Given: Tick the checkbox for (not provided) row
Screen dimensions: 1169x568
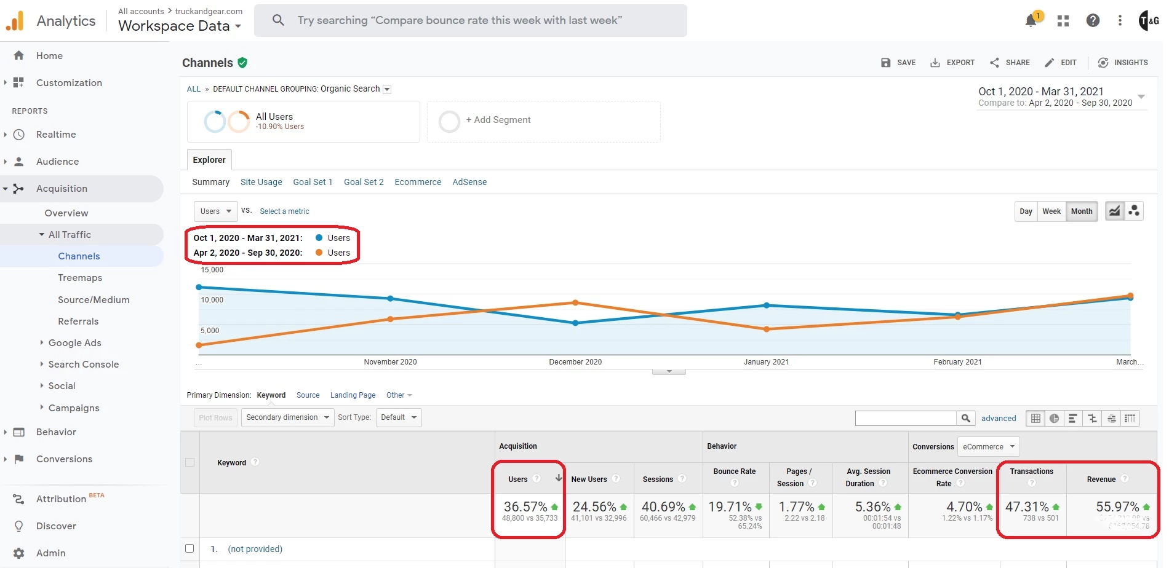Looking at the screenshot, I should pos(190,548).
